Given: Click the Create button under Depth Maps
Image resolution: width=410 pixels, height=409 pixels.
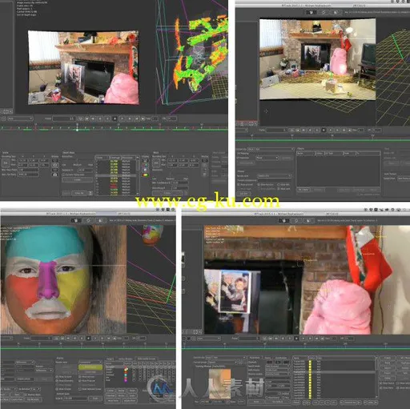Looking at the screenshot, I should (77, 180).
